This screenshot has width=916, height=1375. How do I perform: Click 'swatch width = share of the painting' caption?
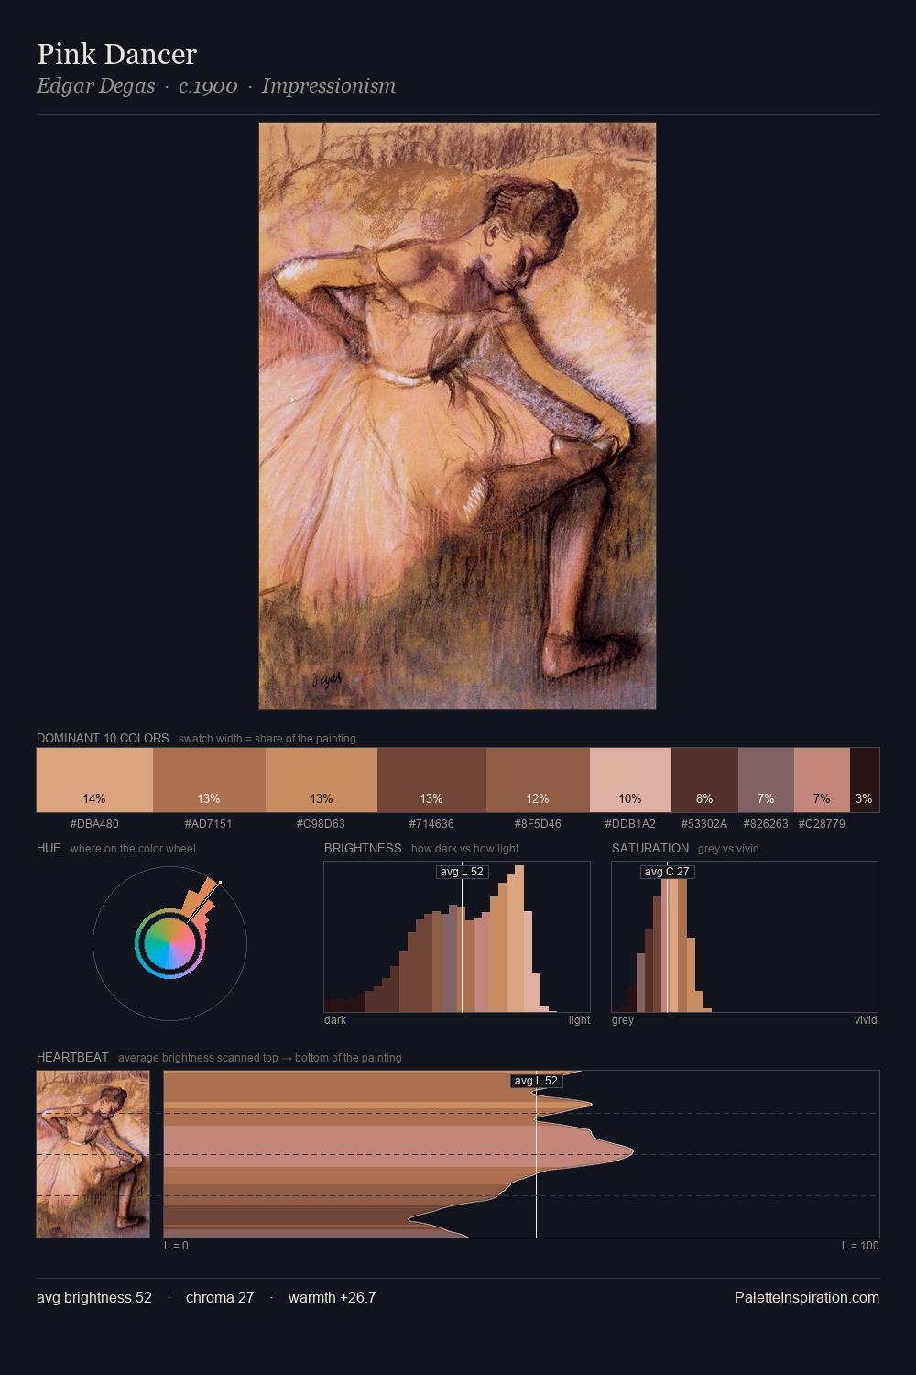267,739
